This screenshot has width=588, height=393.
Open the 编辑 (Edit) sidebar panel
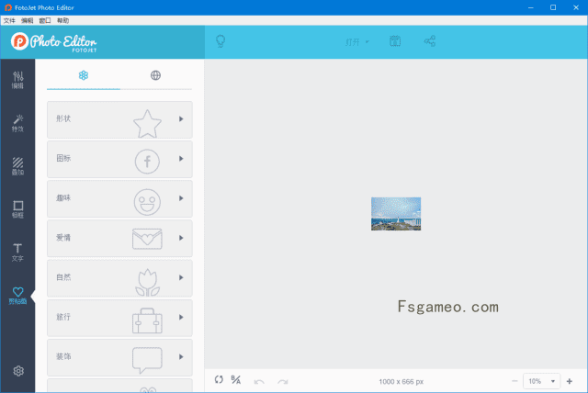(x=17, y=79)
